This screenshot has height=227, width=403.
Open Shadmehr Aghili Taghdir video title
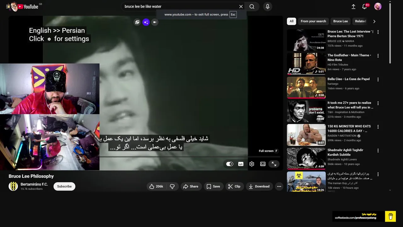click(345, 152)
